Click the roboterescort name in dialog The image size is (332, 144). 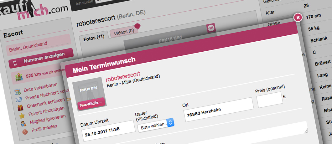(x=123, y=77)
